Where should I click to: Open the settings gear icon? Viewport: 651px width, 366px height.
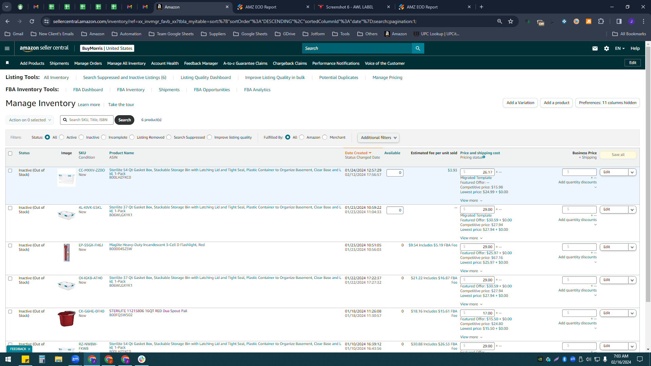coord(607,48)
